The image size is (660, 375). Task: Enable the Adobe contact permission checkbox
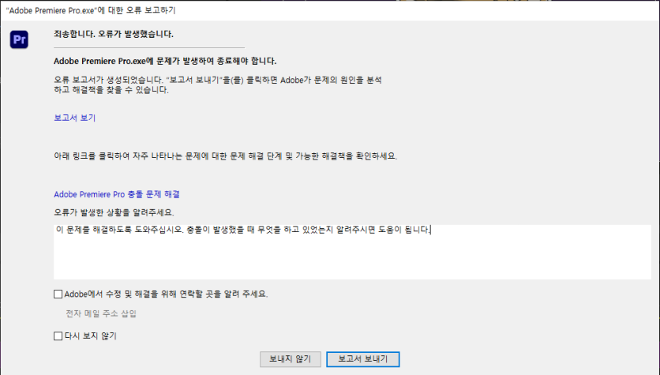point(58,294)
